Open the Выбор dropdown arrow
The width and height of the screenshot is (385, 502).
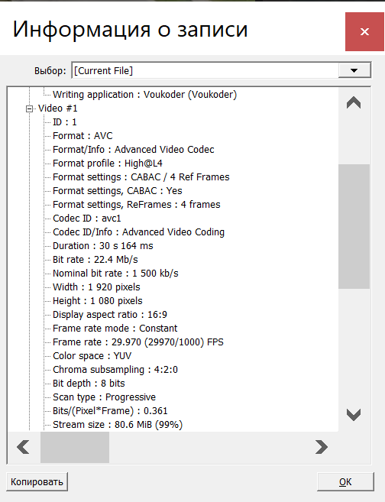354,70
